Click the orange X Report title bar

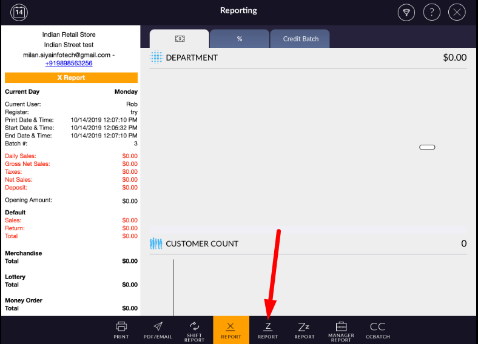71,78
